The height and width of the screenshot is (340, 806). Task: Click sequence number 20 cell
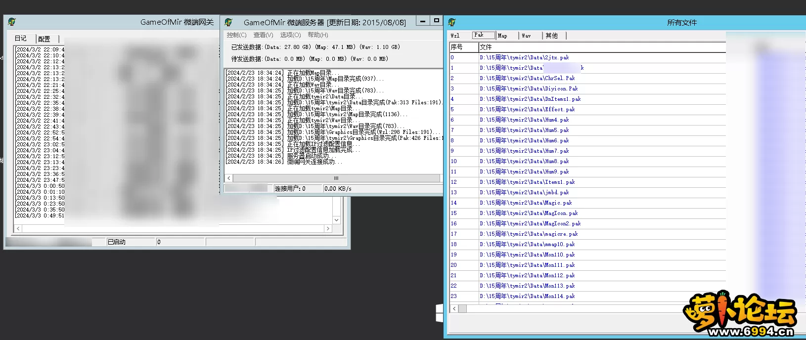click(464, 265)
